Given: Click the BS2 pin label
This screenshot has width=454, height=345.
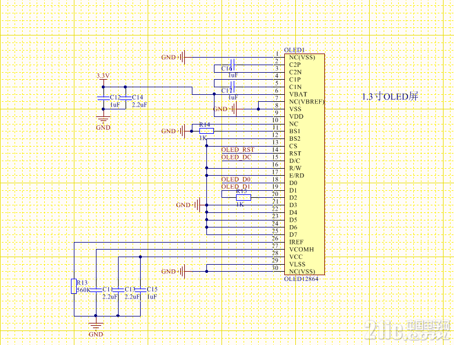Looking at the screenshot, I should (295, 138).
